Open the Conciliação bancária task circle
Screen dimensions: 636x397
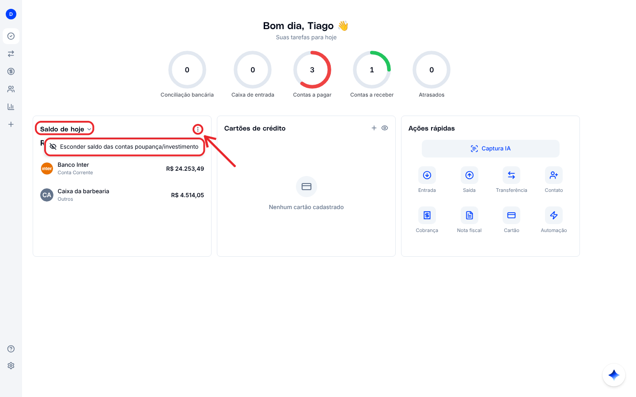pyautogui.click(x=187, y=70)
